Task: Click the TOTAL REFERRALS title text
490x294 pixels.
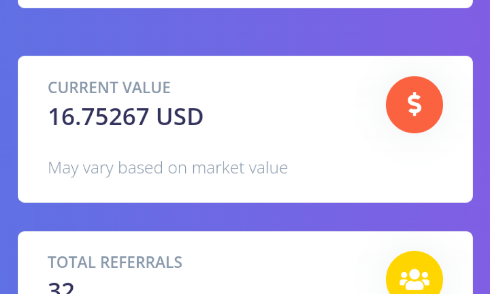Action: pos(115,262)
